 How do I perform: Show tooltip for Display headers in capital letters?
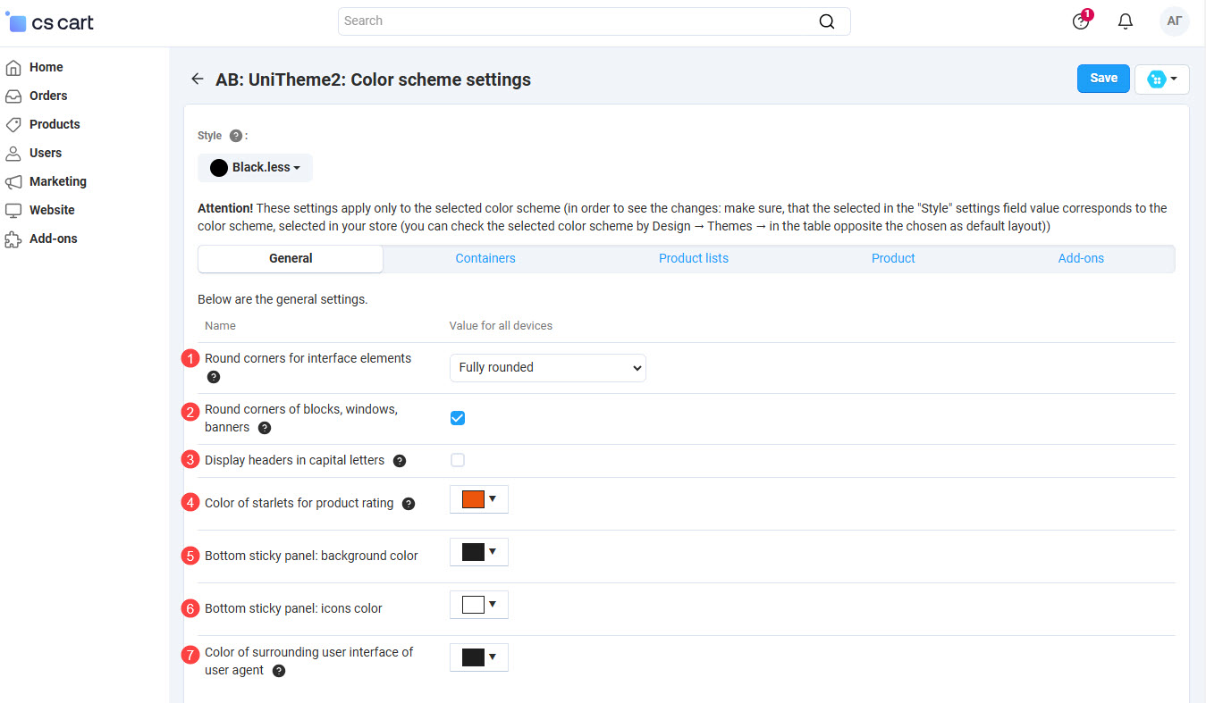pos(400,461)
